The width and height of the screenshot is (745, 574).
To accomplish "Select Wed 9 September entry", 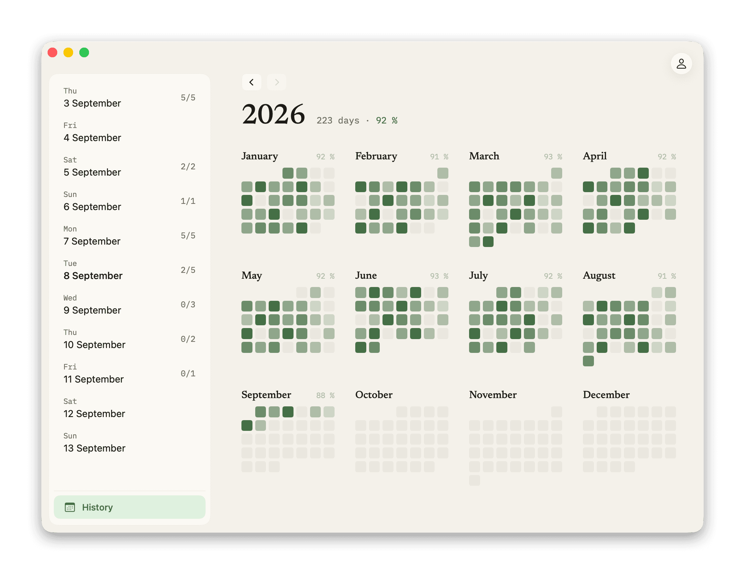I will [130, 305].
